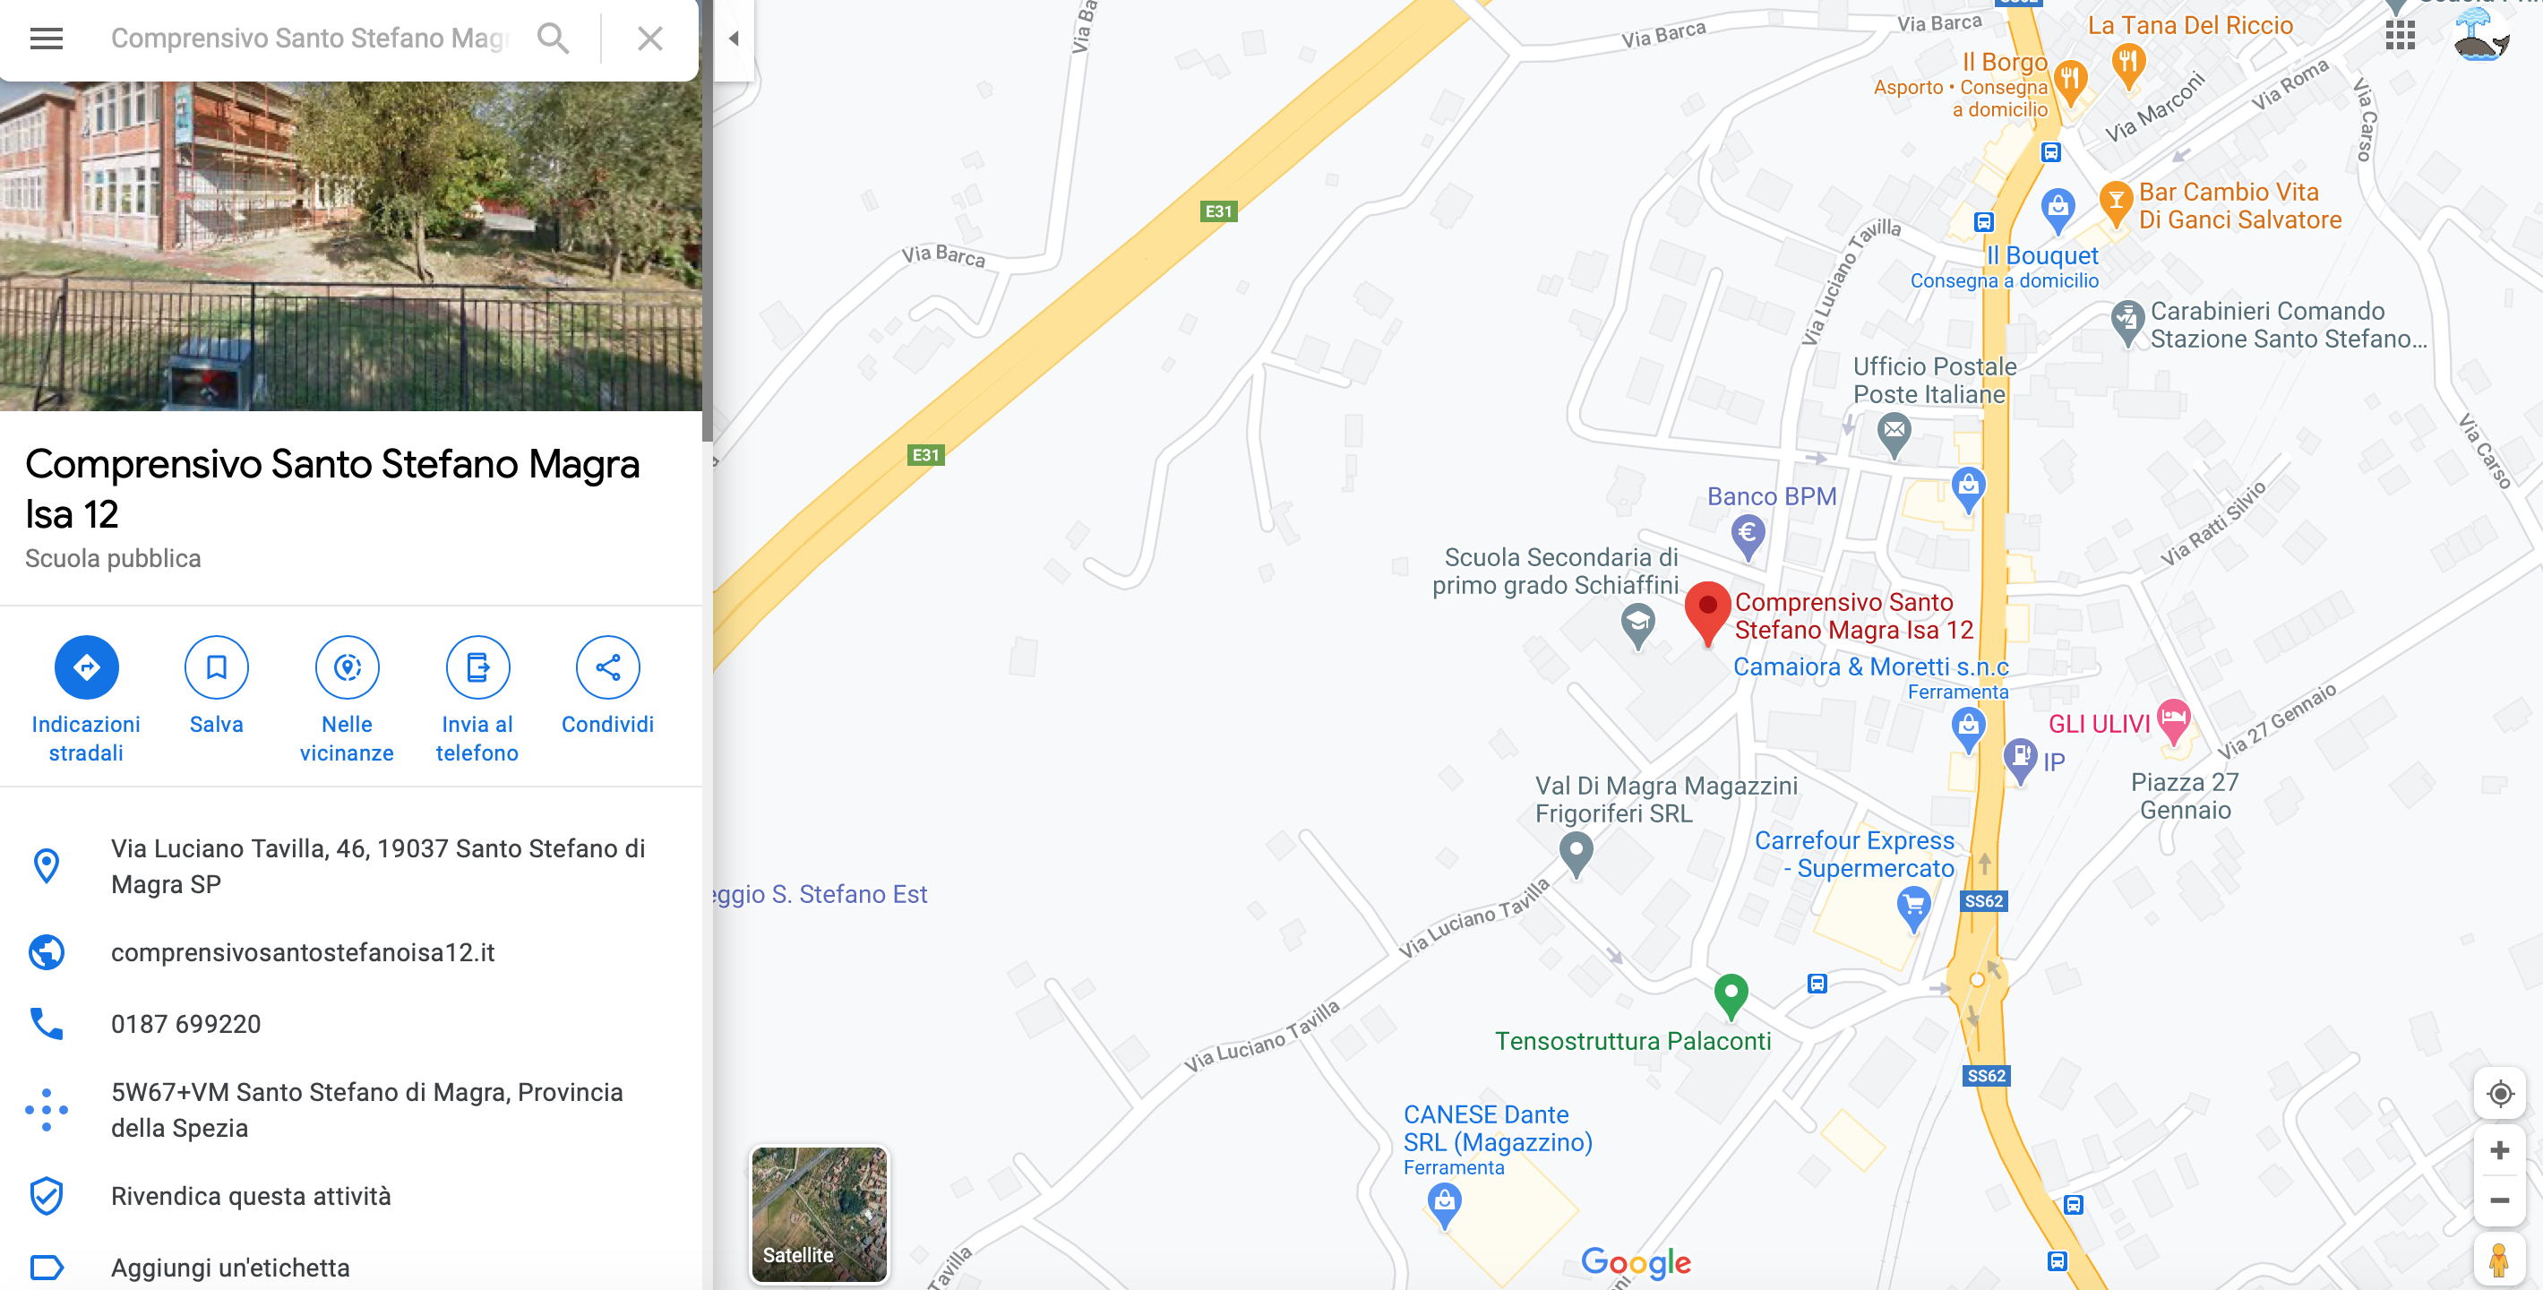Open Google apps grid

2400,36
